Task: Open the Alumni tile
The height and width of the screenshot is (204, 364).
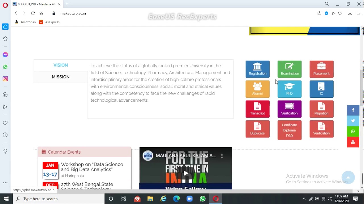Action: [x=257, y=89]
